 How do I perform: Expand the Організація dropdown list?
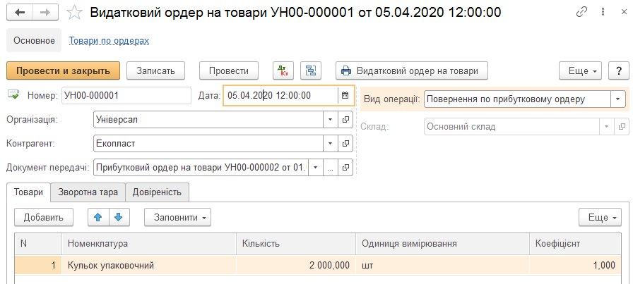[x=330, y=120]
